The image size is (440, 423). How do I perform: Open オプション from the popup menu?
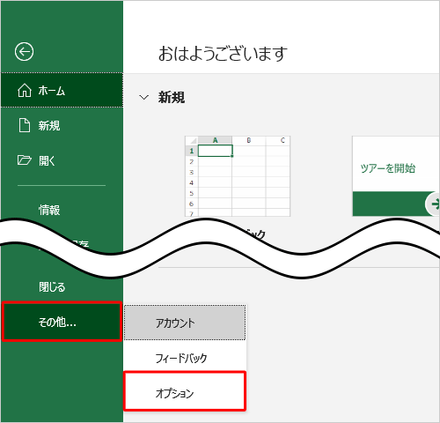tap(185, 391)
